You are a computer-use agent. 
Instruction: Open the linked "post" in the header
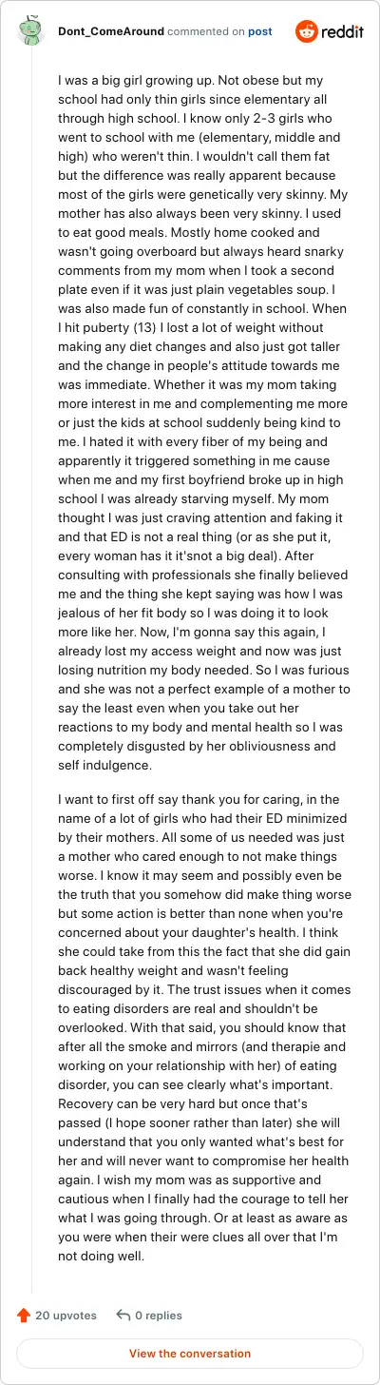pyautogui.click(x=260, y=31)
